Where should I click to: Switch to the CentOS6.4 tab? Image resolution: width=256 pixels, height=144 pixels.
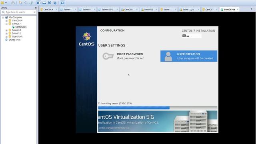point(48,10)
